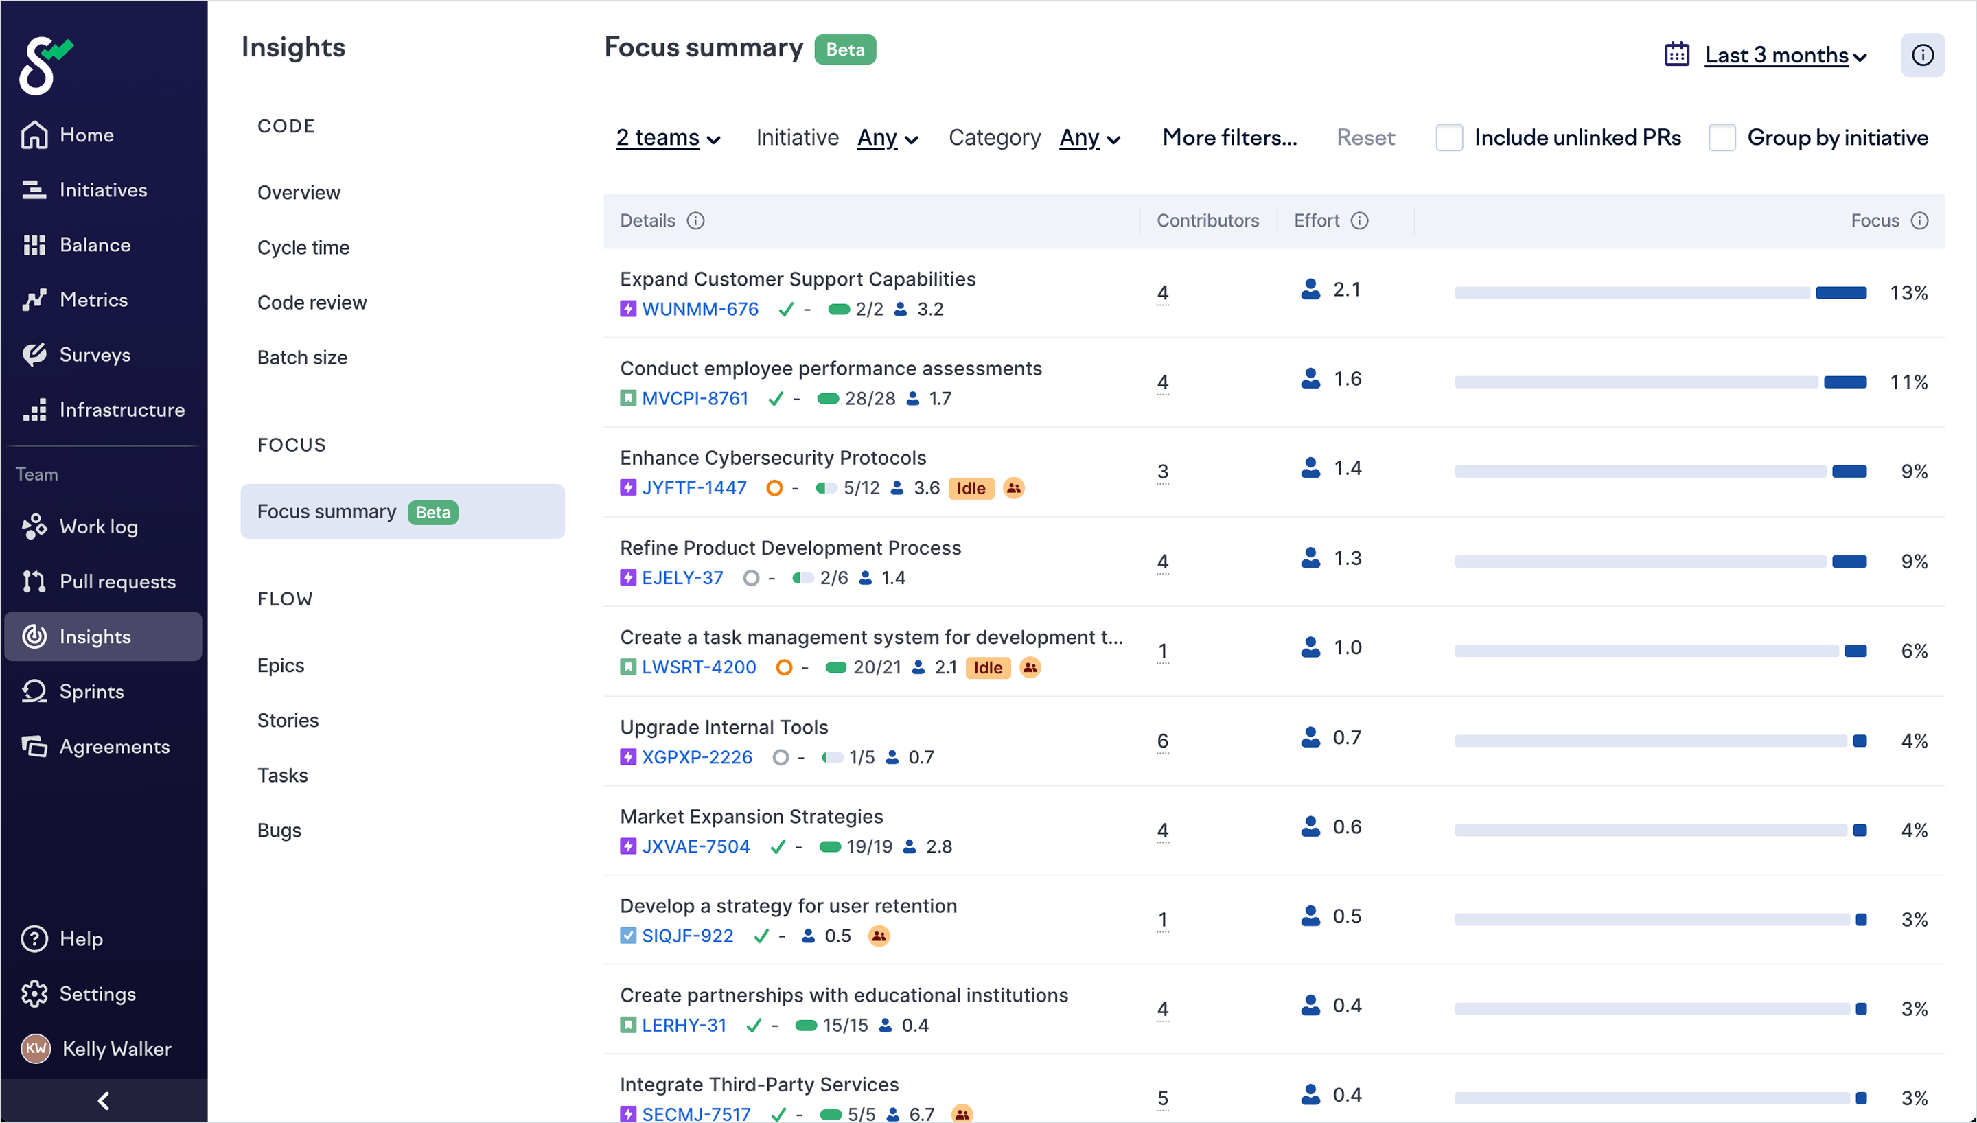Click the Swarmia logo icon
Image resolution: width=1977 pixels, height=1123 pixels.
pos(44,66)
